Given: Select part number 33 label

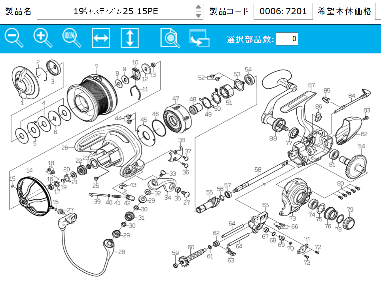Looking at the screenshot, I should tap(172, 174).
